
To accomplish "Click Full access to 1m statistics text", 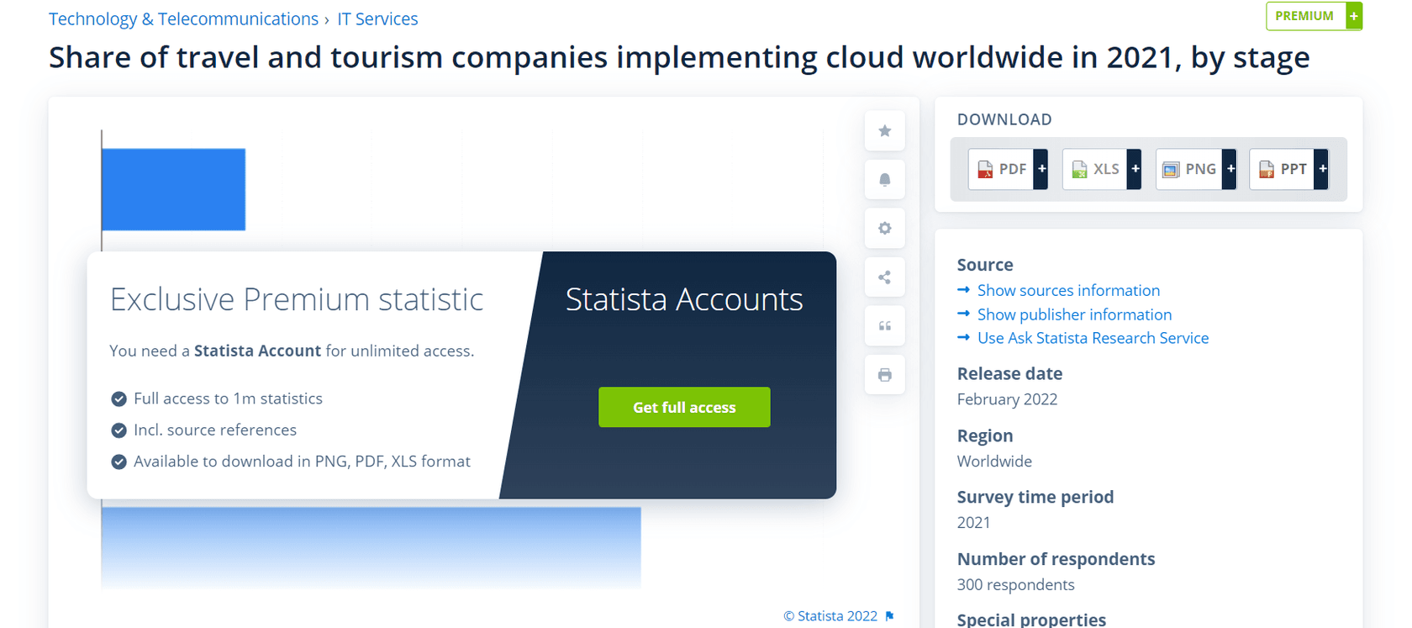I will [x=228, y=398].
